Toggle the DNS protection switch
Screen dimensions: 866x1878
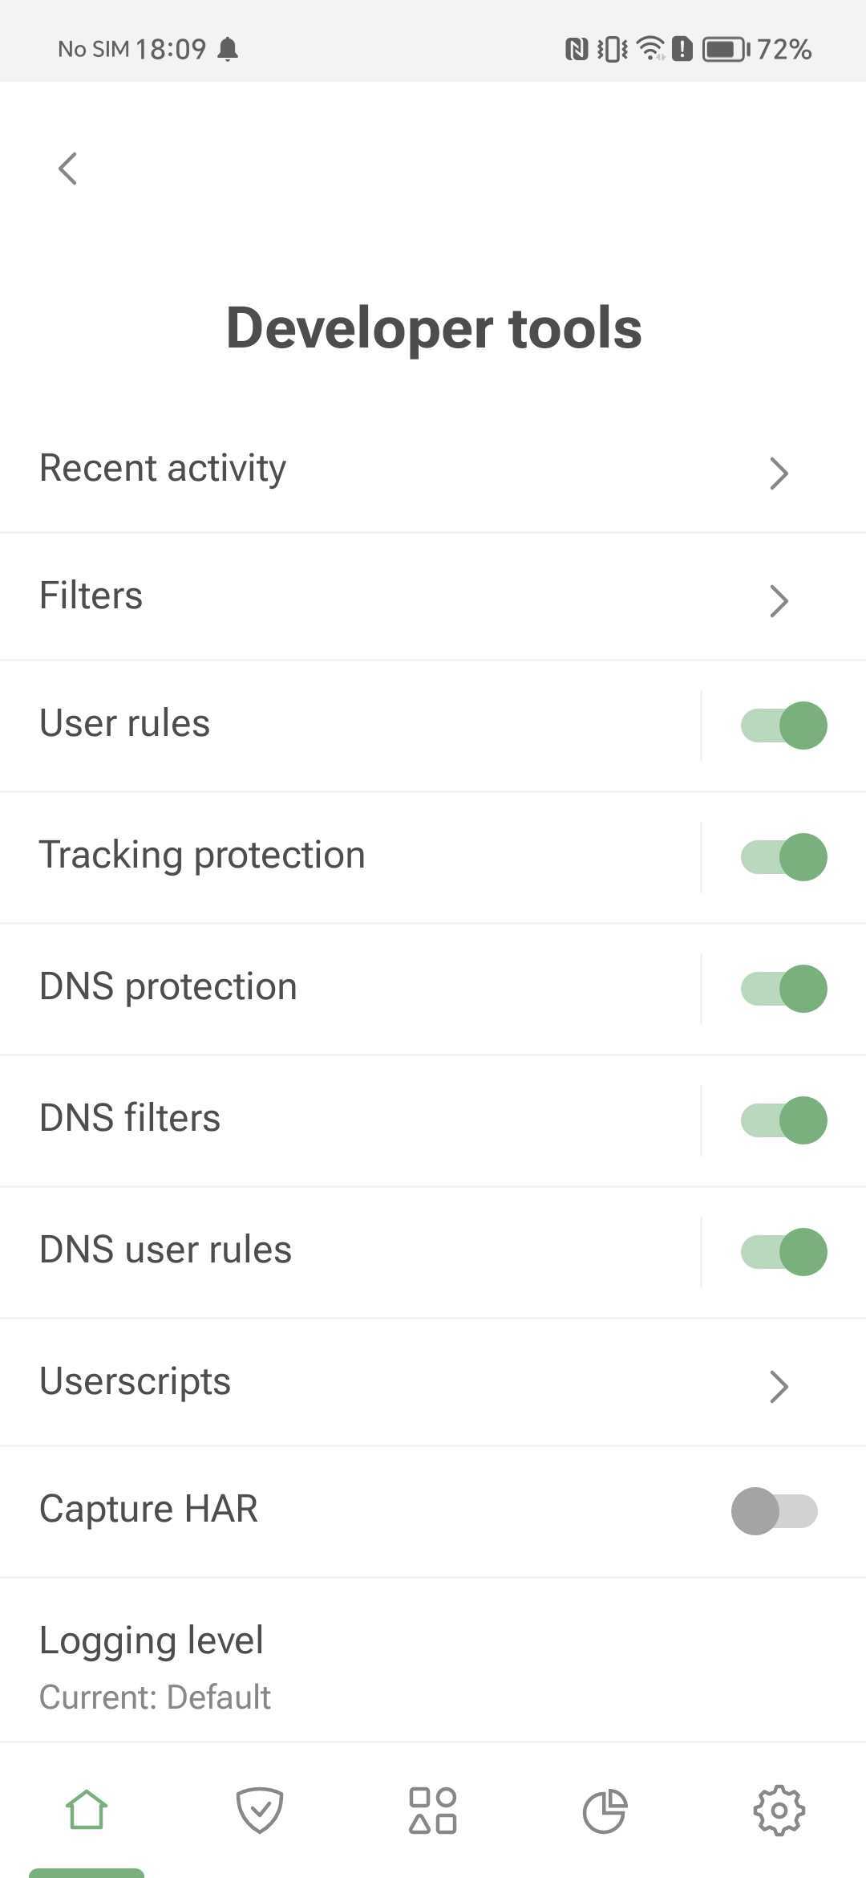[x=782, y=988]
